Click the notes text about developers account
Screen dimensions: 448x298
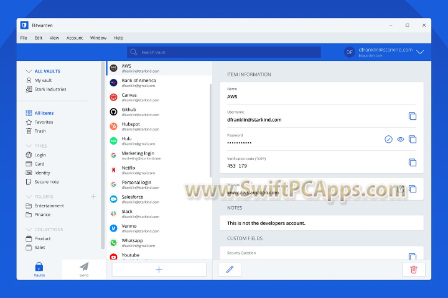click(266, 223)
